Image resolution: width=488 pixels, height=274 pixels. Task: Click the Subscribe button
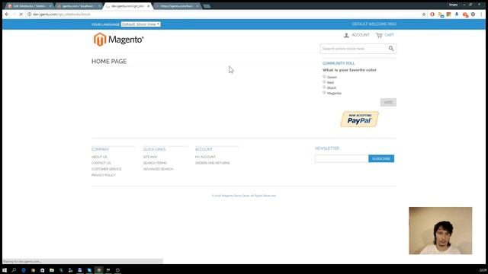pyautogui.click(x=381, y=159)
